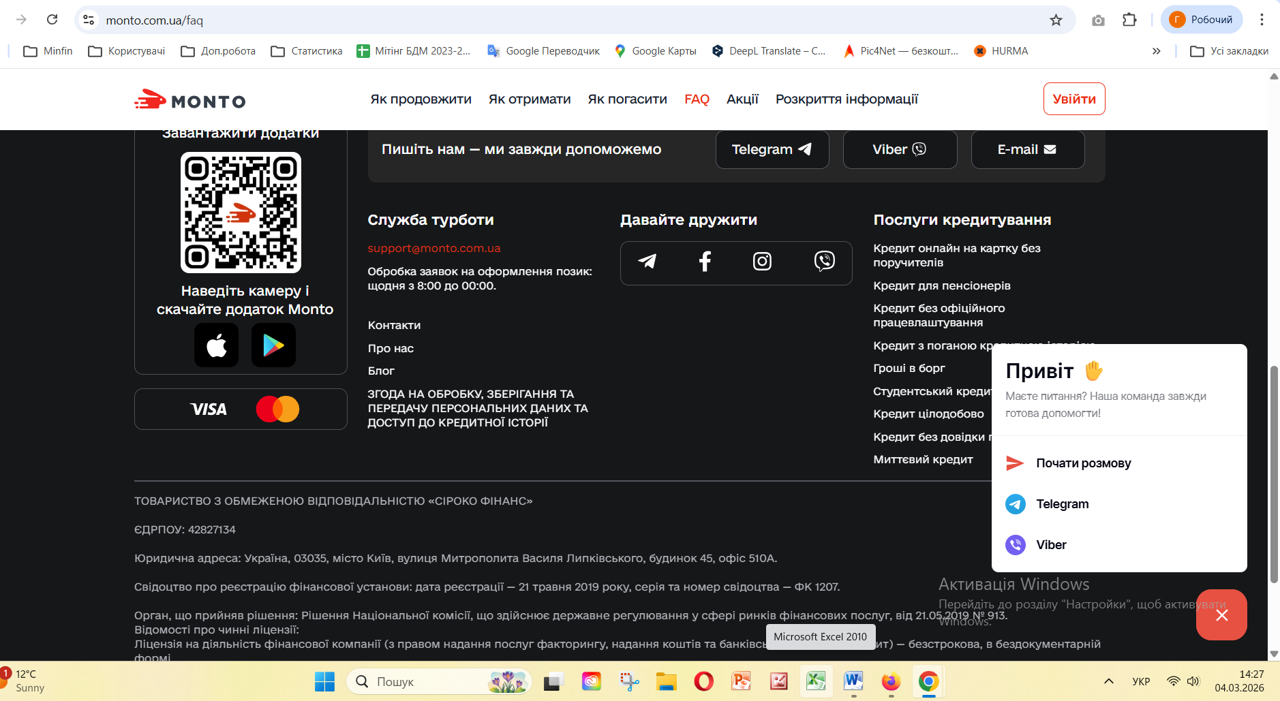This screenshot has width=1280, height=701.
Task: View site information icon in address bar
Action: pyautogui.click(x=89, y=20)
